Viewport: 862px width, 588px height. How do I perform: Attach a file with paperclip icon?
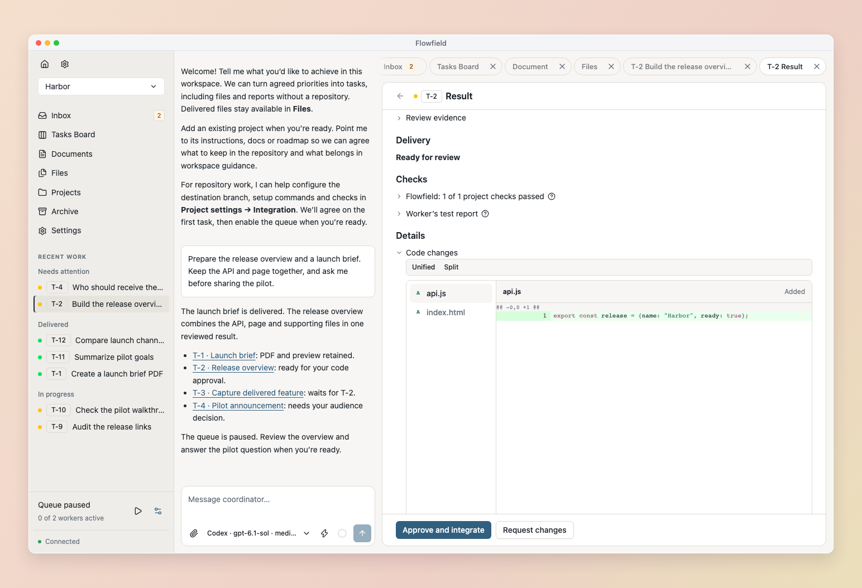[194, 533]
